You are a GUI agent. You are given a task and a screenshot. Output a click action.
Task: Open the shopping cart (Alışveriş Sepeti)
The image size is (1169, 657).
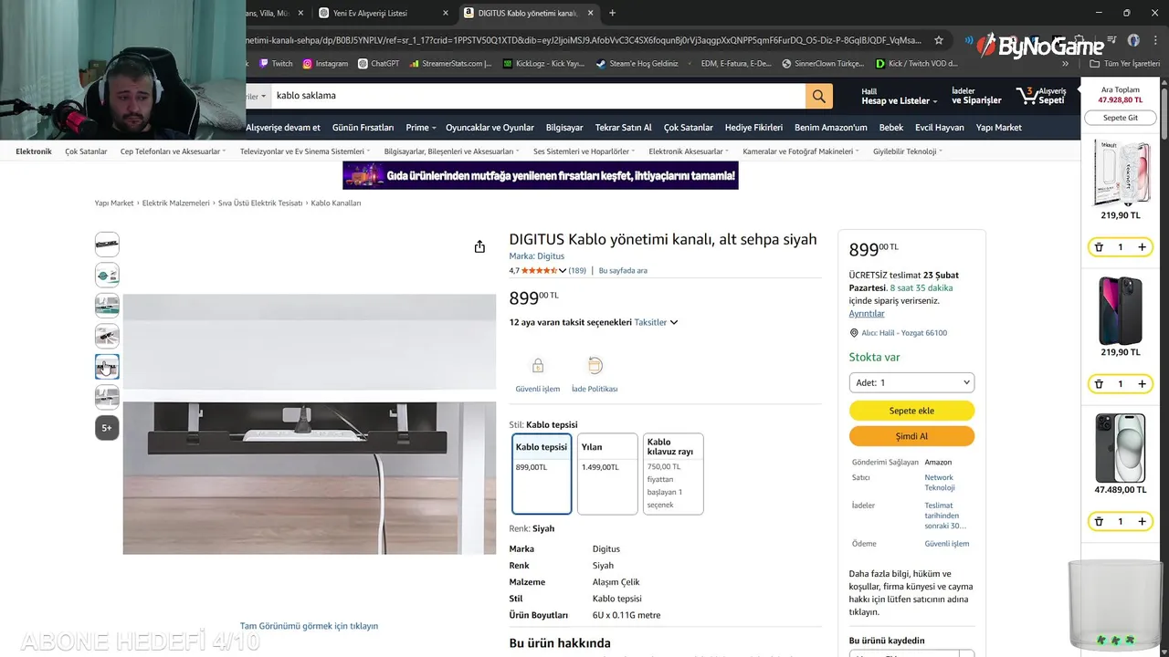pos(1041,96)
